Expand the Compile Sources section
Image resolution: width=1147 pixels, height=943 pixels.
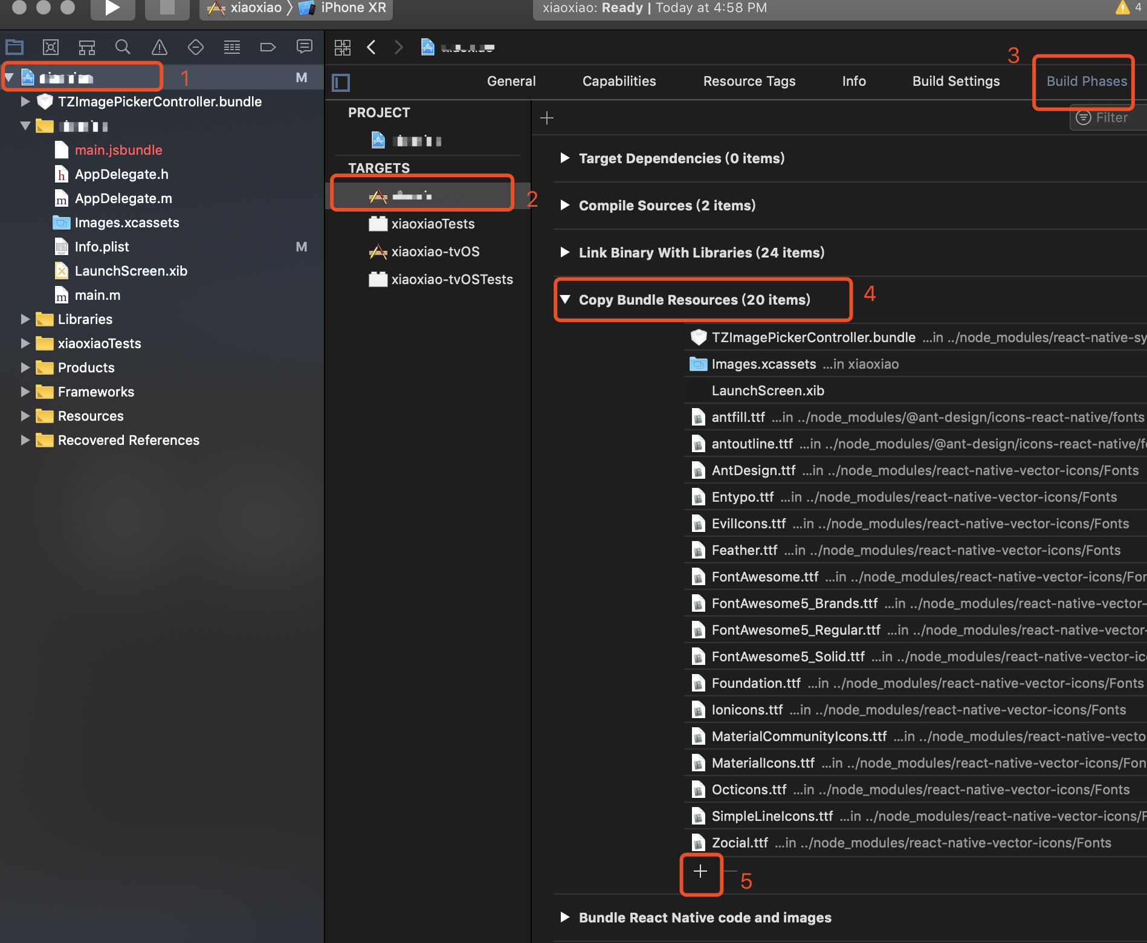[x=564, y=206]
